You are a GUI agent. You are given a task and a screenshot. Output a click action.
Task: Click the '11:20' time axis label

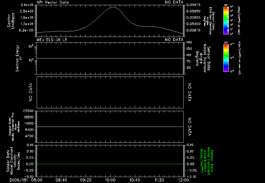[159, 180]
